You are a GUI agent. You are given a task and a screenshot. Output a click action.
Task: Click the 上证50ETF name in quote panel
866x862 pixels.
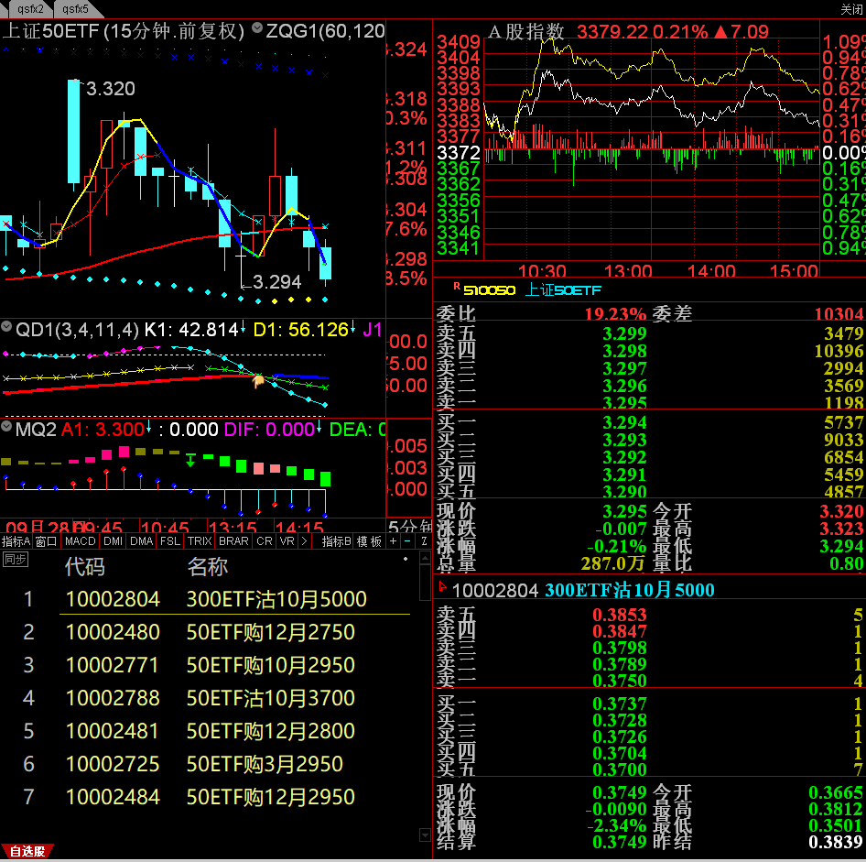click(563, 290)
